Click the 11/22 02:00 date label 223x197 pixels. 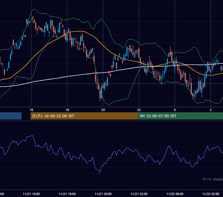pos(211,194)
